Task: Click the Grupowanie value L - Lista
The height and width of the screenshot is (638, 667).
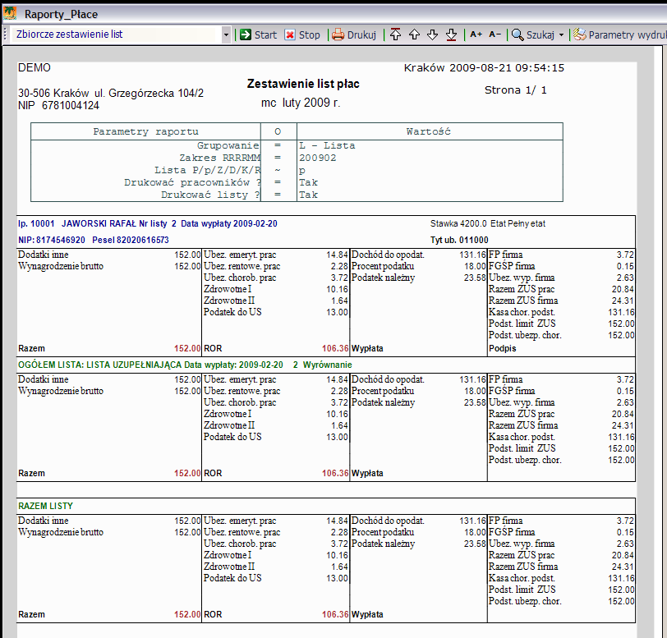Action: [x=327, y=145]
